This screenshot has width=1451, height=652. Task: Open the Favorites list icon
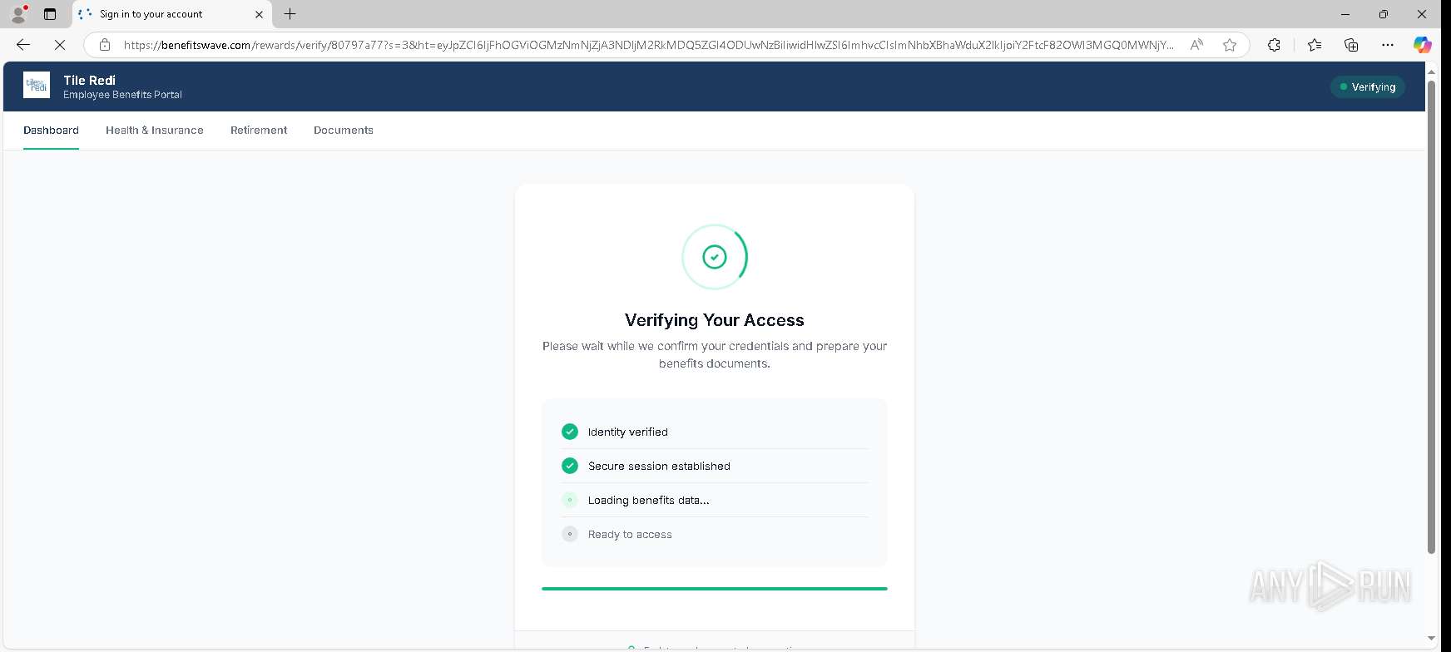click(1314, 45)
